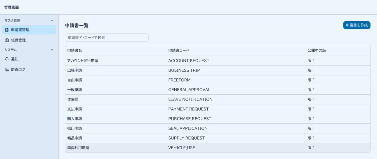The height and width of the screenshot is (159, 377).
Task: Select the 休暇届 row
Action: (218, 99)
